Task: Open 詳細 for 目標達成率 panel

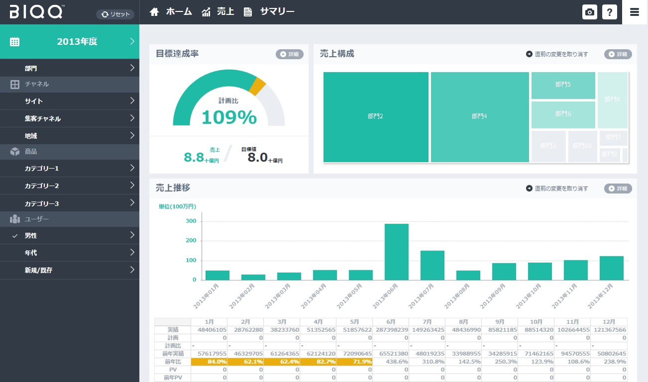Action: [289, 54]
